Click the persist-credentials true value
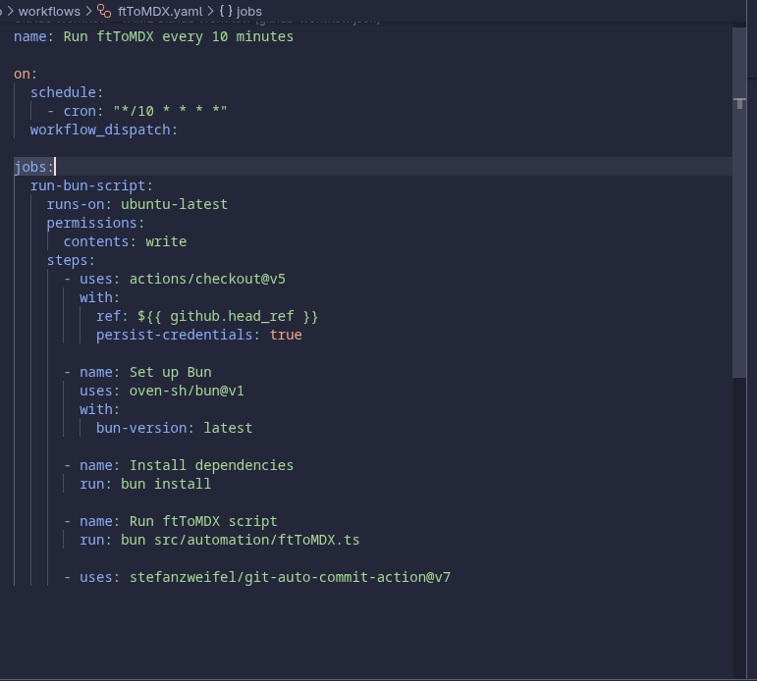This screenshot has height=681, width=757. pos(286,335)
